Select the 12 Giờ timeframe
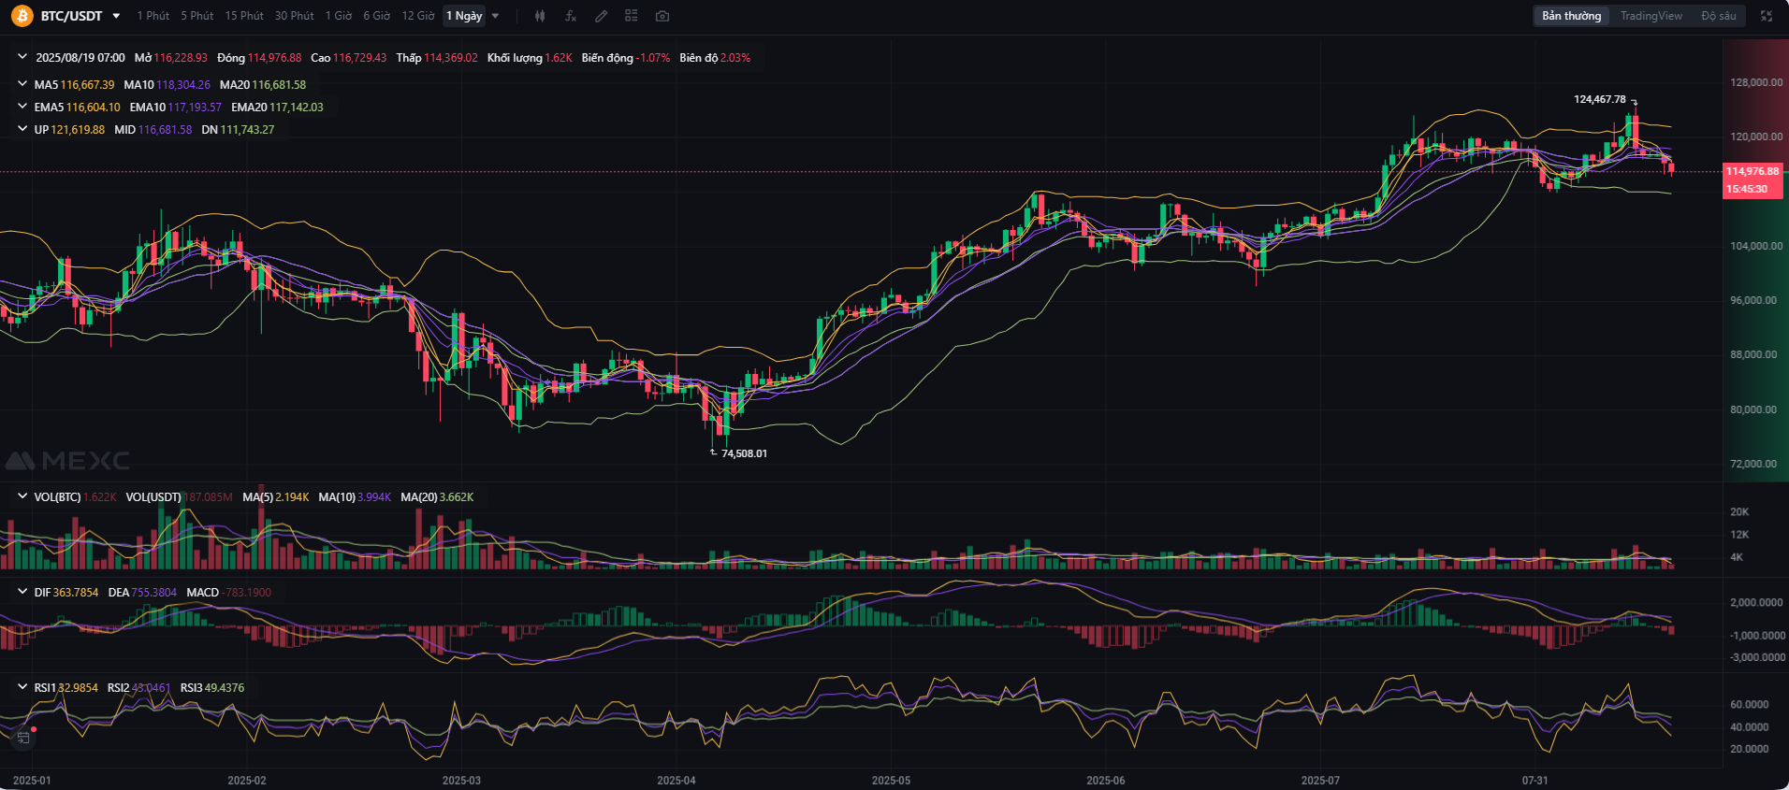The height and width of the screenshot is (790, 1789). point(418,16)
